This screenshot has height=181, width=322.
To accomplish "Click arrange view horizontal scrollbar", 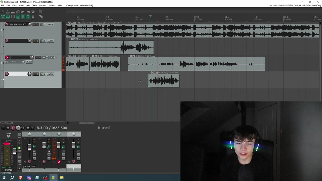I will [x=87, y=123].
